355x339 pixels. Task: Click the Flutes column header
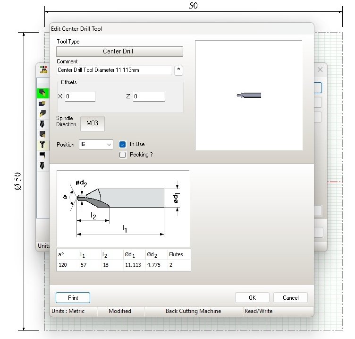pos(179,255)
